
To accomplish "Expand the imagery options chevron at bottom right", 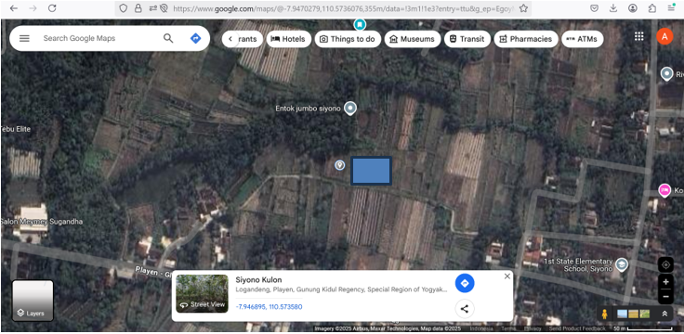I will pyautogui.click(x=664, y=314).
